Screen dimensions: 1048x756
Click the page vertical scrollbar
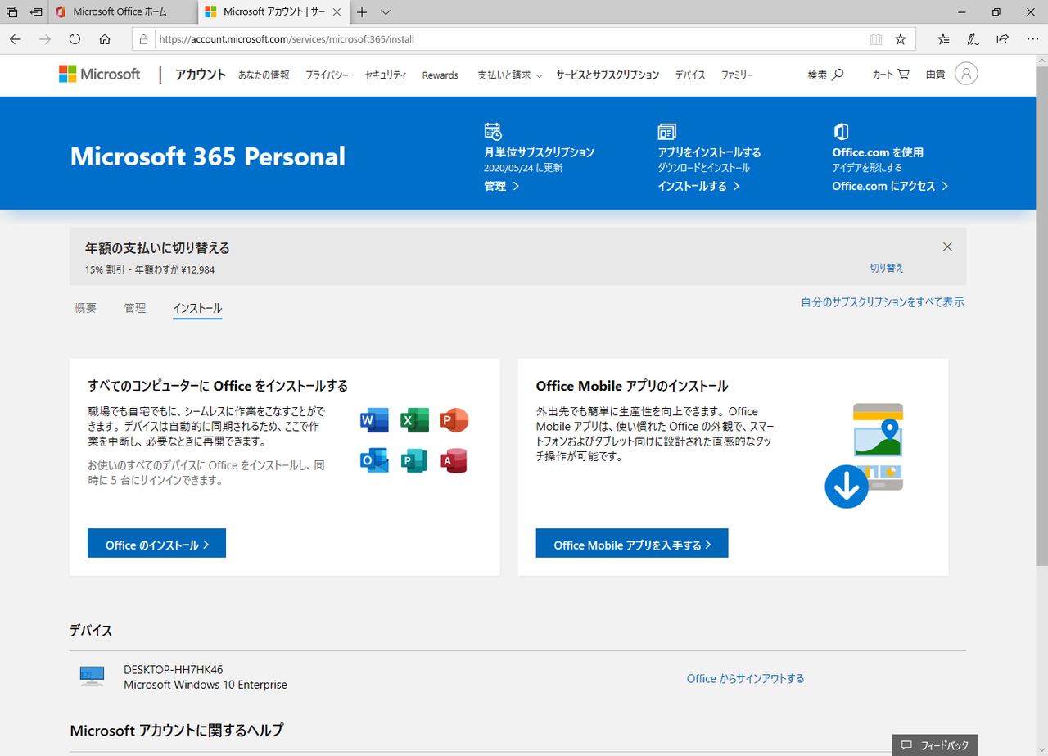[1041, 315]
